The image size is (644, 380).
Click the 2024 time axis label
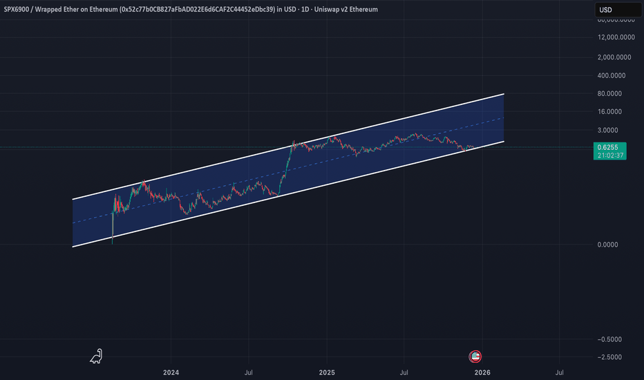[171, 372]
